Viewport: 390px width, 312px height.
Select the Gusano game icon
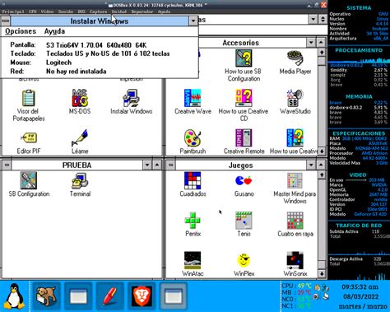coord(244,180)
